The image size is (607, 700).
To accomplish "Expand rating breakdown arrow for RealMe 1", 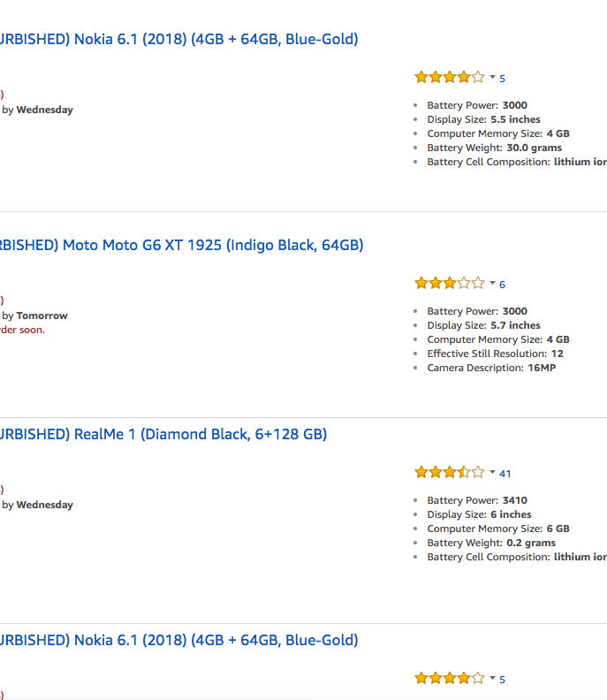I will click(492, 473).
